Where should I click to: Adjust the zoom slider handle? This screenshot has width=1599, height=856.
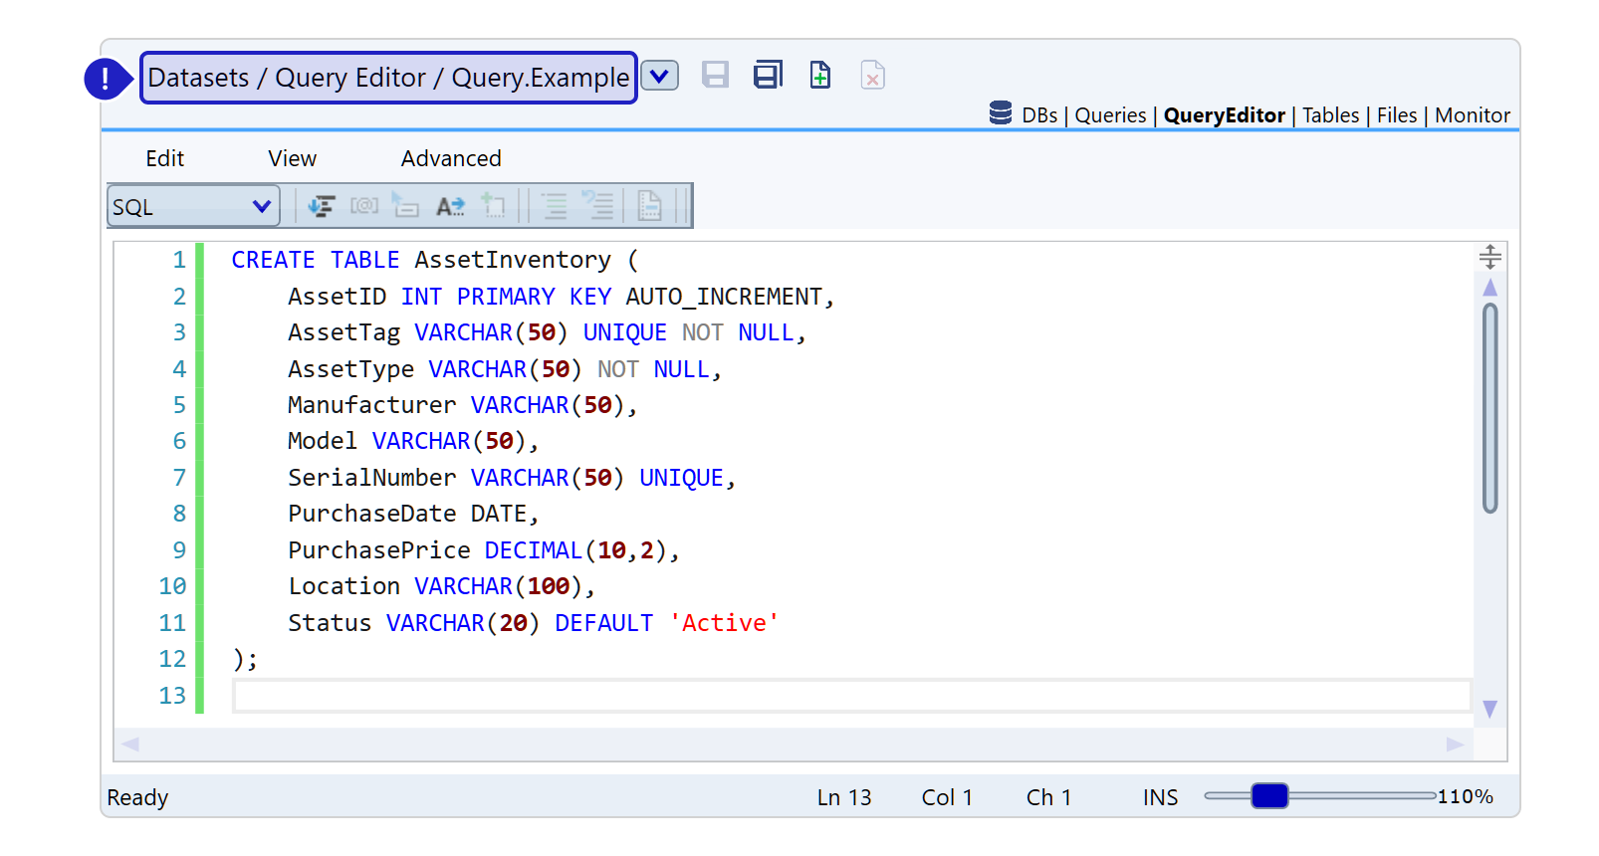1269,795
